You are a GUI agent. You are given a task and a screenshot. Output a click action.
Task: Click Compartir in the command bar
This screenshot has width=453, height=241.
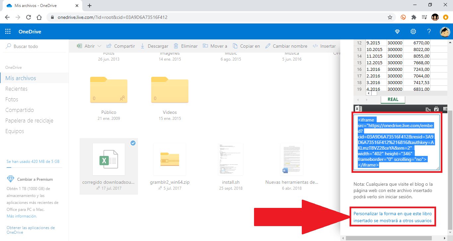121,46
